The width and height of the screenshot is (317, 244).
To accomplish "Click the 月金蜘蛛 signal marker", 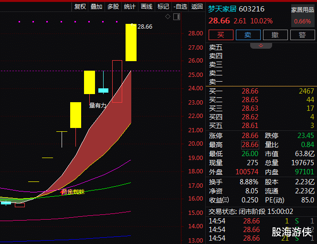I will tap(73, 191).
